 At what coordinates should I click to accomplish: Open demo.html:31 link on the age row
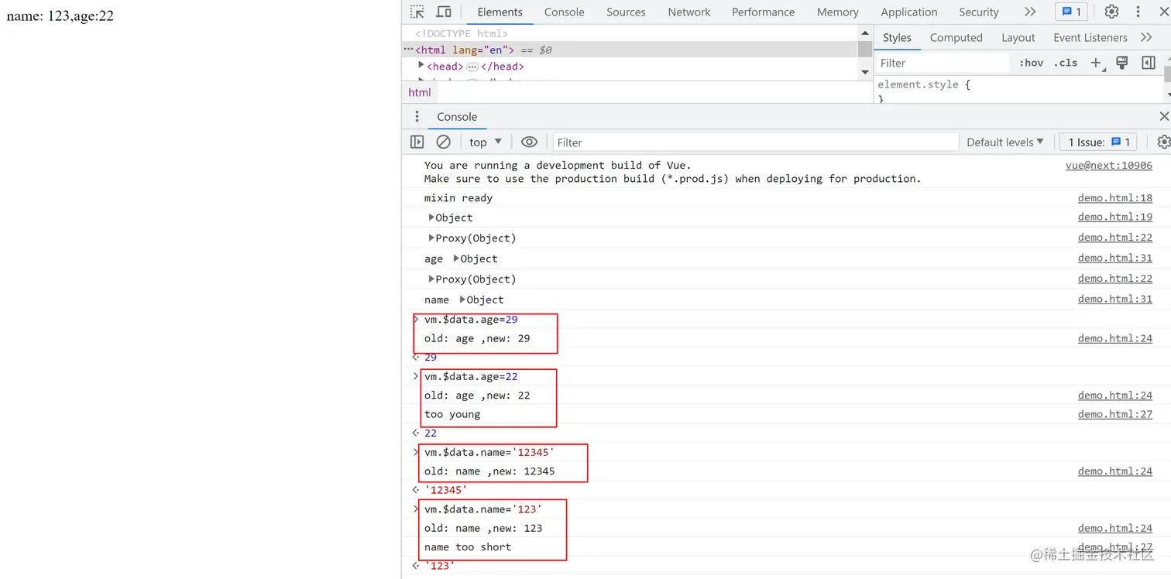pos(1114,258)
